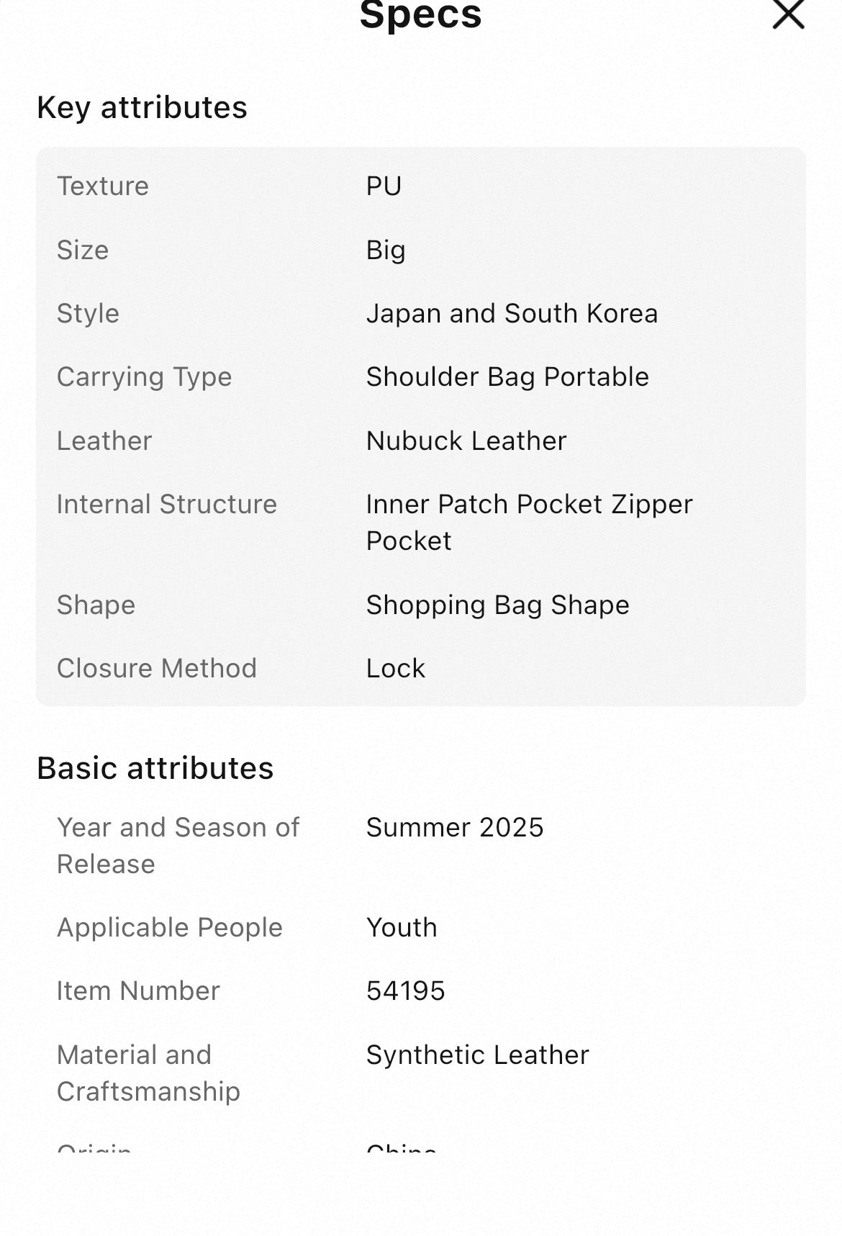The image size is (842, 1236).
Task: Click the Shoulder Bag Portable value
Action: [507, 376]
